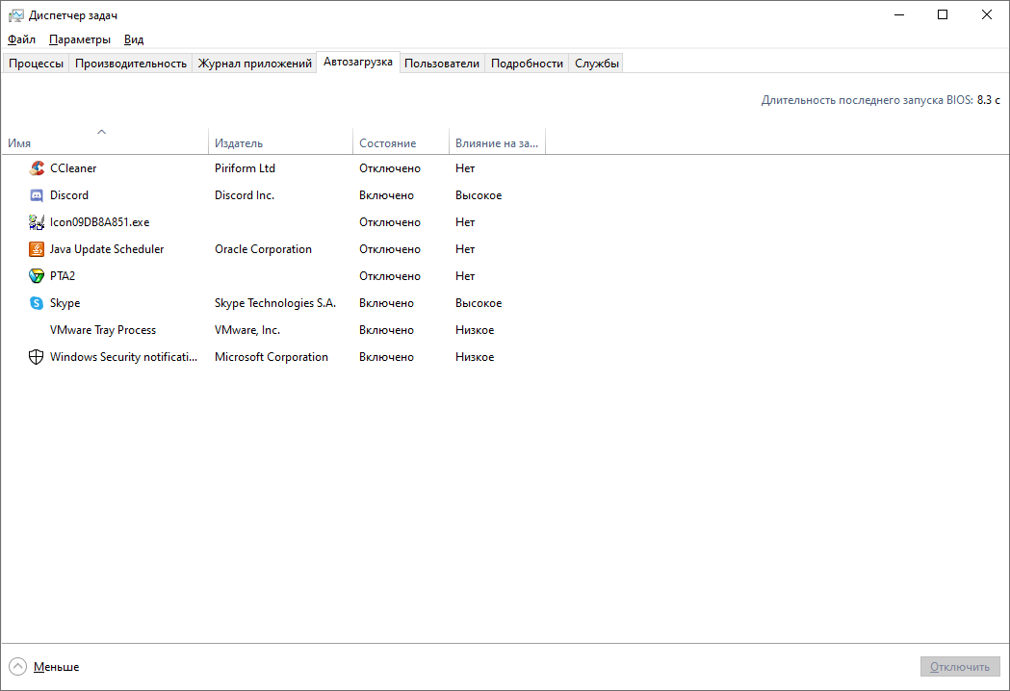Sort by the Состояние column header
The width and height of the screenshot is (1010, 691).
pyautogui.click(x=401, y=141)
